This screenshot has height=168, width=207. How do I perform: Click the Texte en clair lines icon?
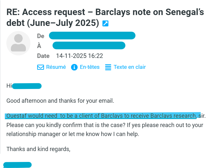(x=108, y=67)
